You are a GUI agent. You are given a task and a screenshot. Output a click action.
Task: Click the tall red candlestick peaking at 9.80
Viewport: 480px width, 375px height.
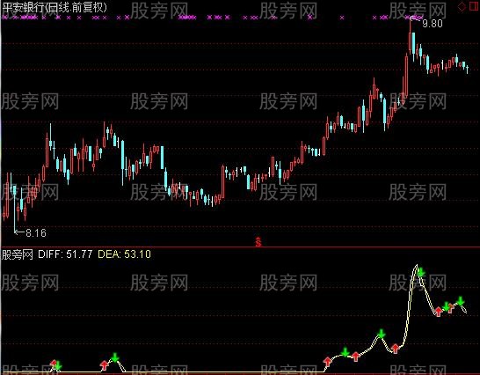[411, 35]
